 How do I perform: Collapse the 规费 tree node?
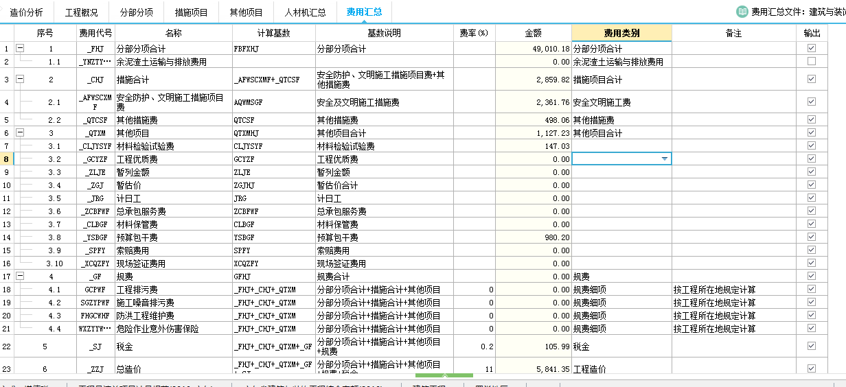(19, 277)
